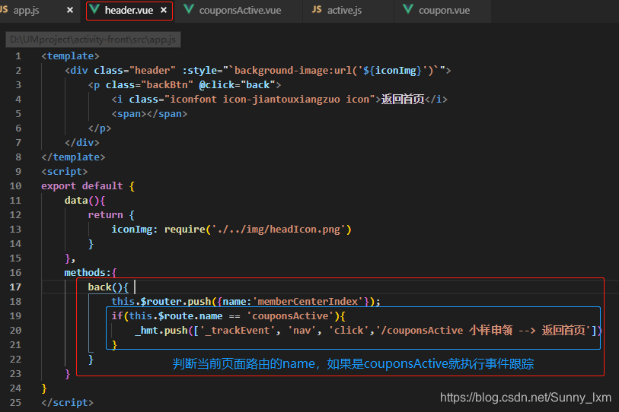
Task: Click the icon-jiantouxiangzuo class name
Action: click(x=281, y=100)
